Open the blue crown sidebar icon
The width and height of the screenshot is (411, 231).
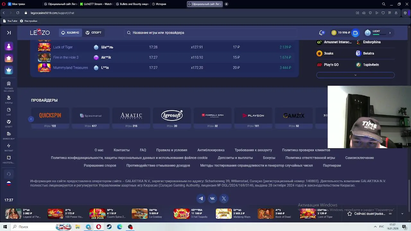9,70
